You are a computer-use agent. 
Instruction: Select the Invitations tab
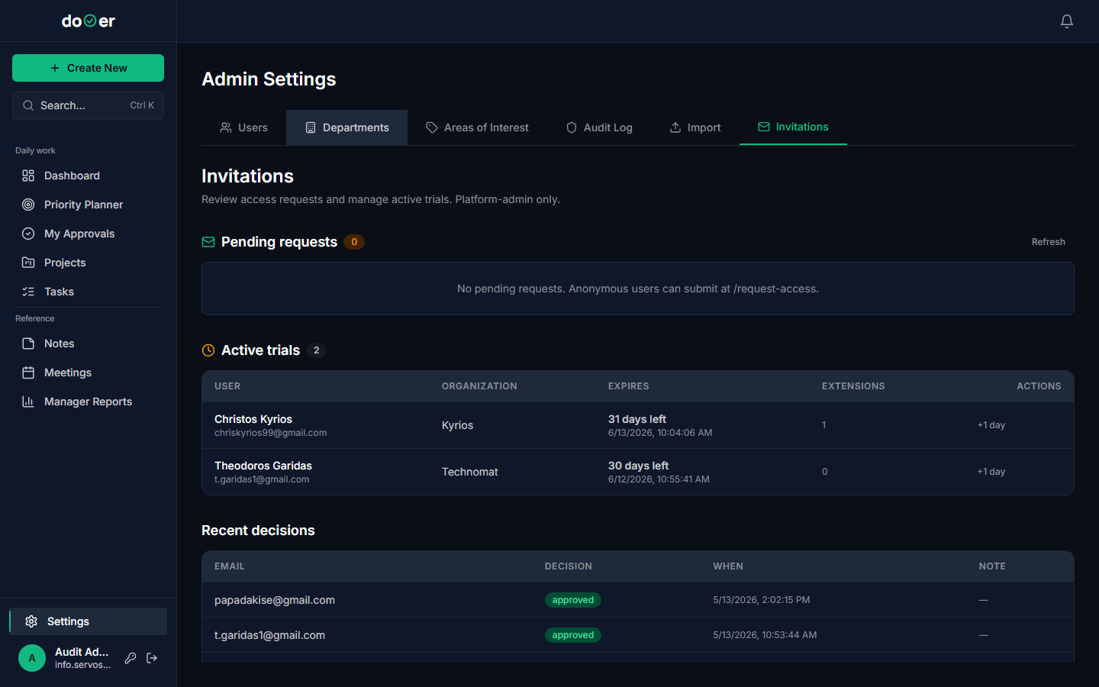(793, 127)
